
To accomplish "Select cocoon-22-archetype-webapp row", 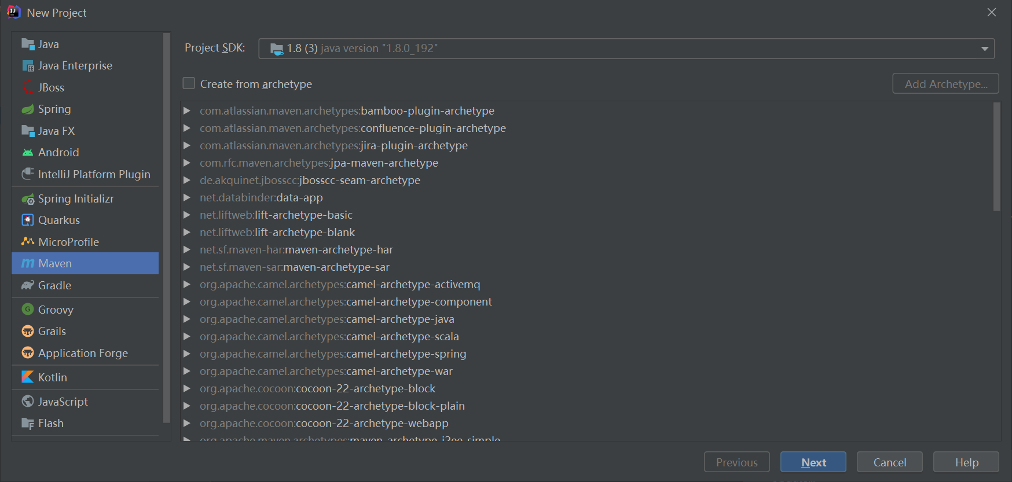I will (586, 423).
